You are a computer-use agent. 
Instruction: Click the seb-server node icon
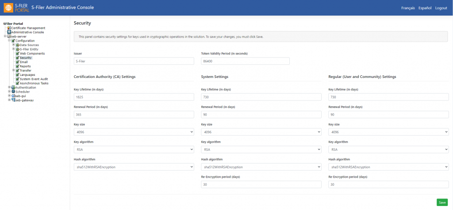(x=9, y=36)
